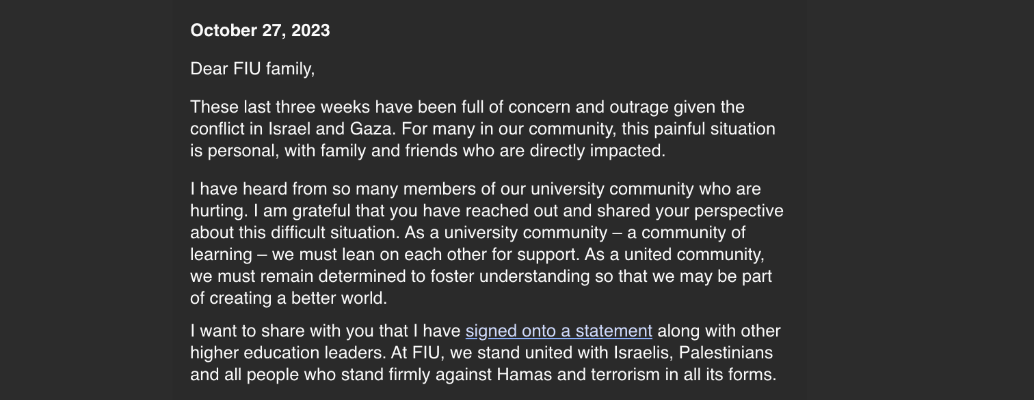Click the line starting "is personal, with family"

tap(427, 151)
